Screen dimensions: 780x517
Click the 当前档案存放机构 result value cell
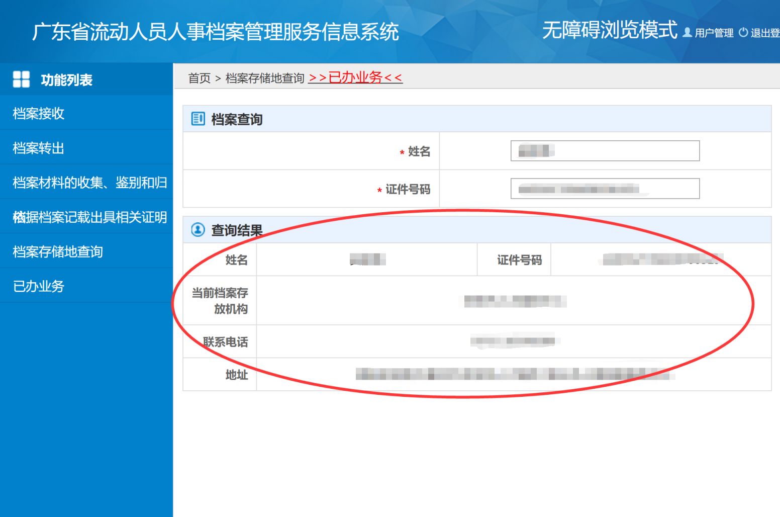pos(514,301)
